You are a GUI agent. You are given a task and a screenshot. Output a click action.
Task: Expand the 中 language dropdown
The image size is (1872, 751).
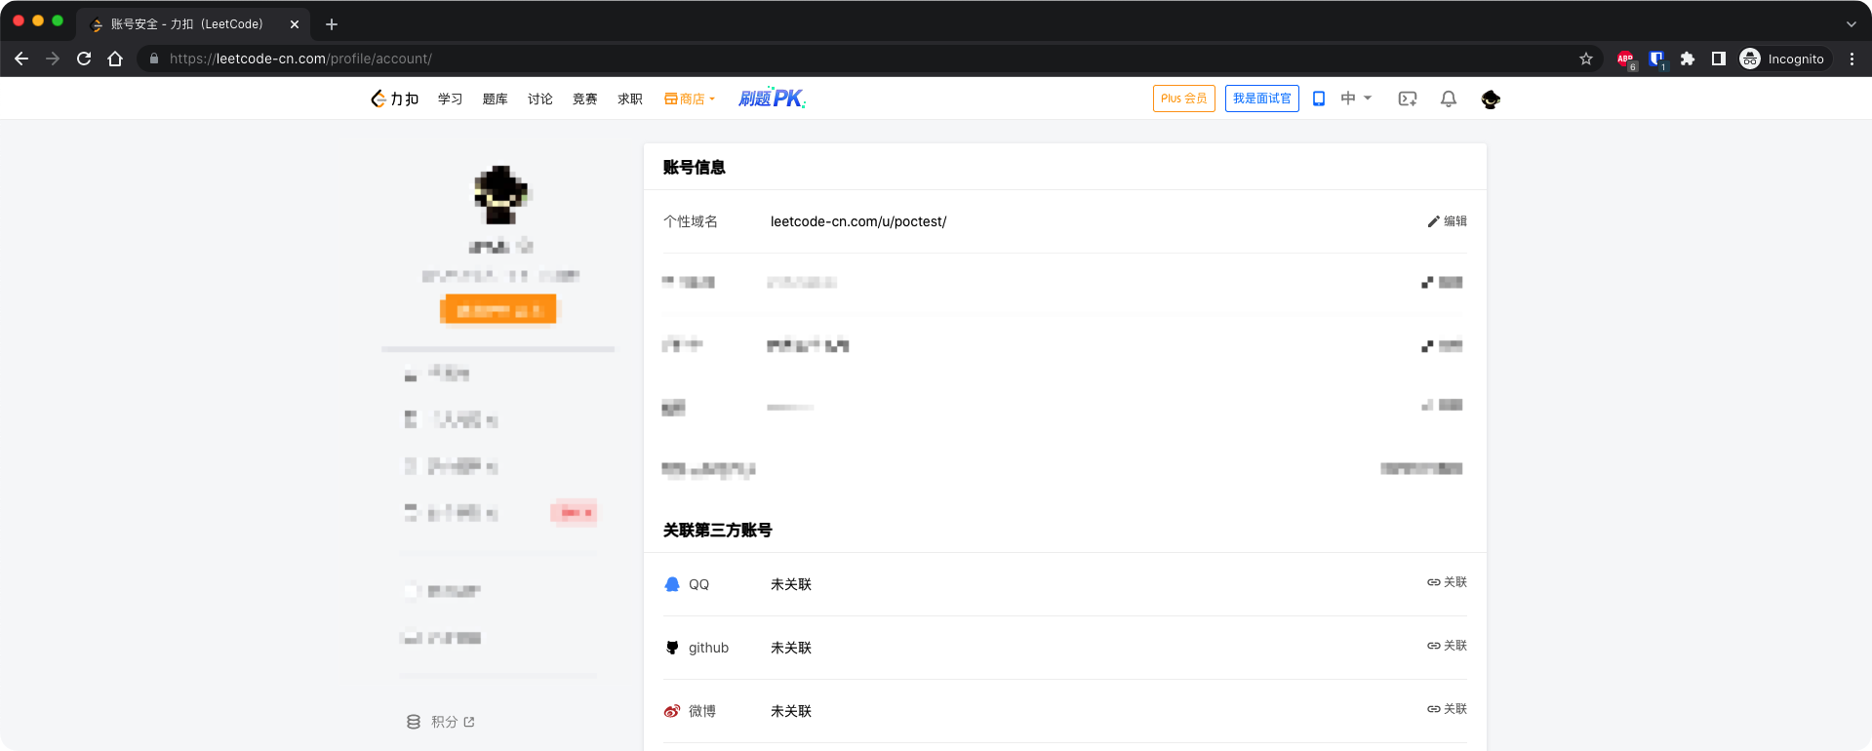(x=1356, y=98)
